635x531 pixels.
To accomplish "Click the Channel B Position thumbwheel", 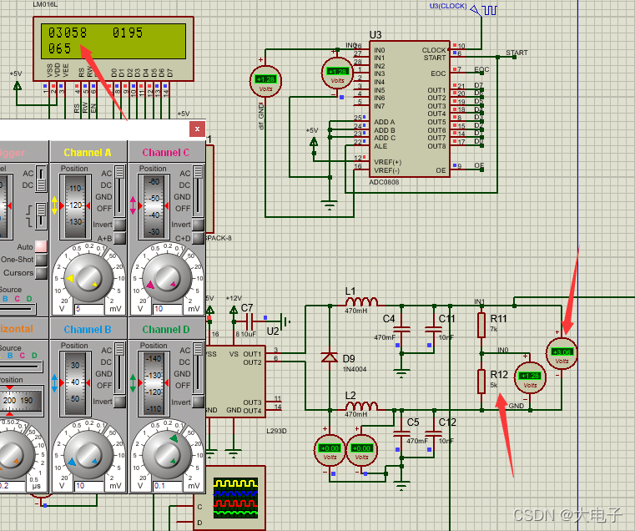I will click(74, 377).
